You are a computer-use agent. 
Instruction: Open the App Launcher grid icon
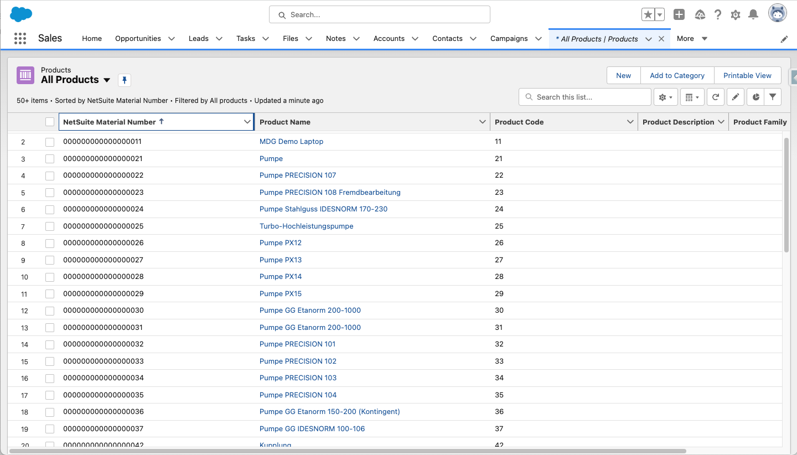tap(20, 38)
